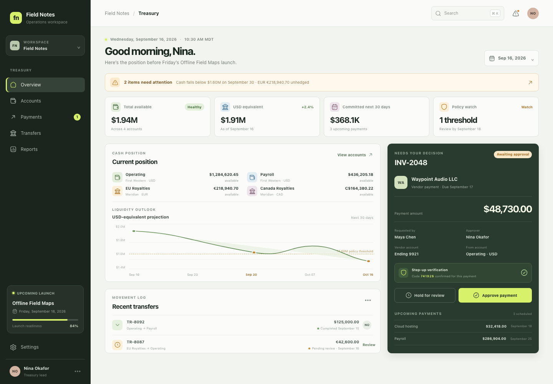Click the Operating account wallet icon
The image size is (553, 384).
pyautogui.click(x=117, y=177)
